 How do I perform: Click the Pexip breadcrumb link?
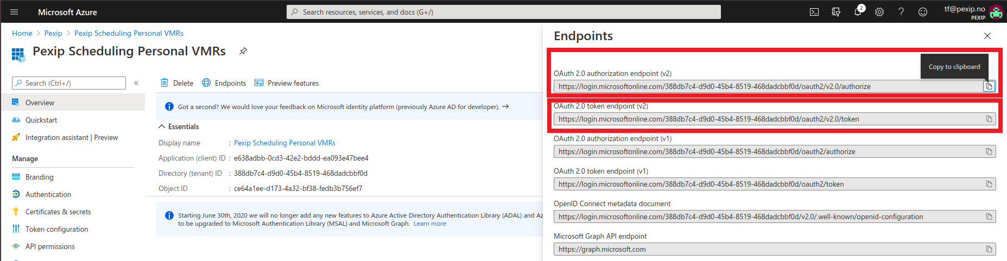53,33
